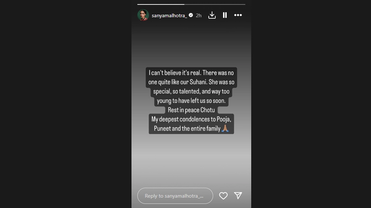Image resolution: width=371 pixels, height=208 pixels.
Task: Like the story with the heart icon
Action: click(x=223, y=196)
